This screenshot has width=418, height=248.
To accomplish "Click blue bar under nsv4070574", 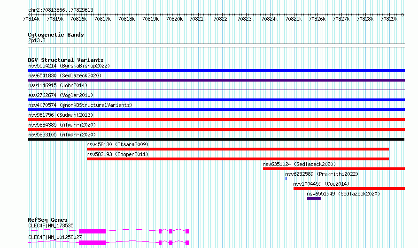I will [216, 110].
